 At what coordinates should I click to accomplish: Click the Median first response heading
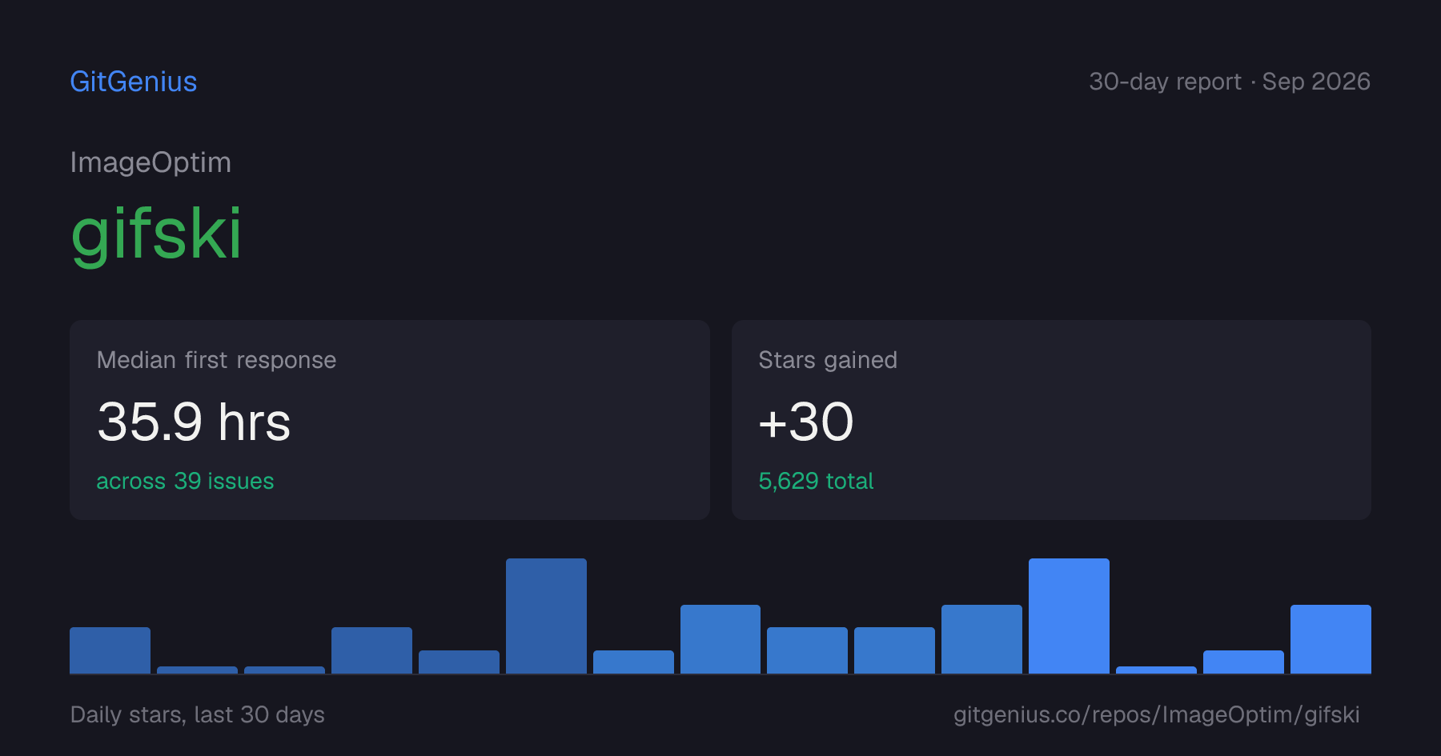216,360
